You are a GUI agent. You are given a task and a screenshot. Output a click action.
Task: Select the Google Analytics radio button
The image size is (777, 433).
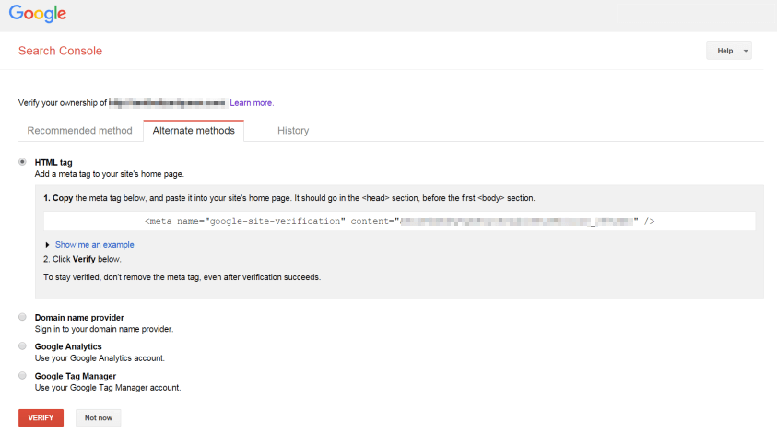(x=22, y=346)
